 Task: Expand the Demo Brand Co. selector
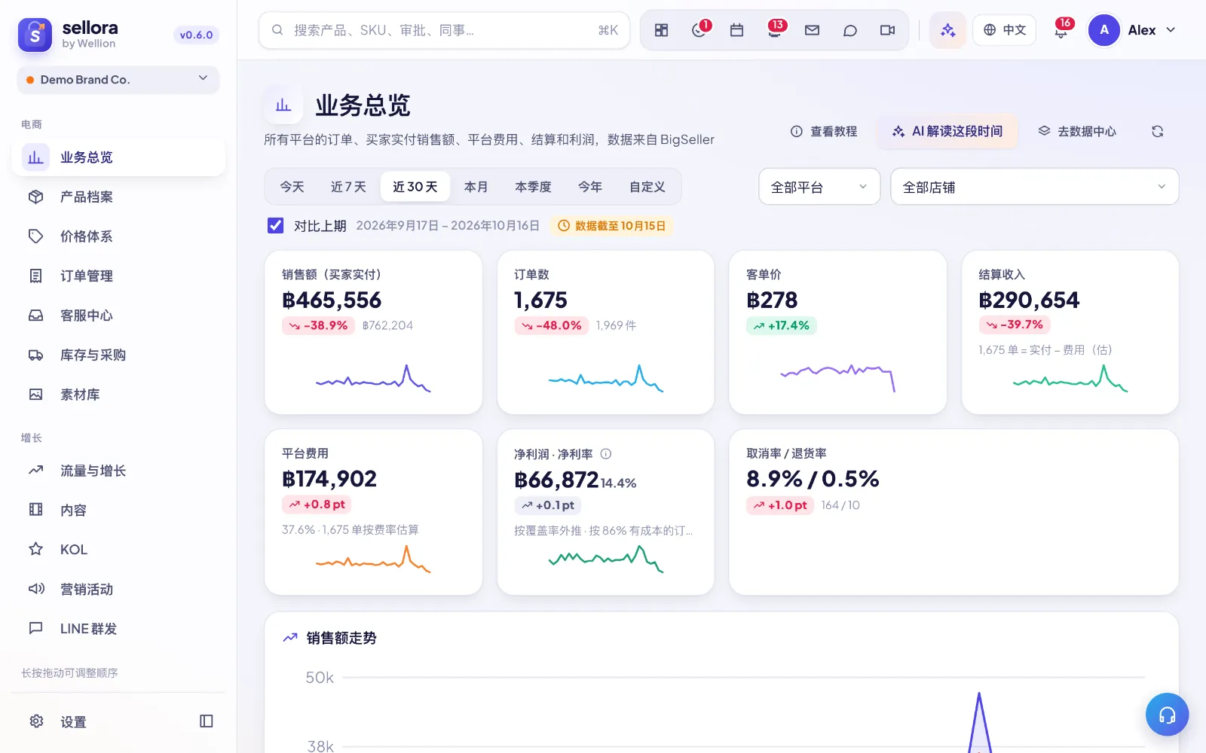pyautogui.click(x=118, y=80)
